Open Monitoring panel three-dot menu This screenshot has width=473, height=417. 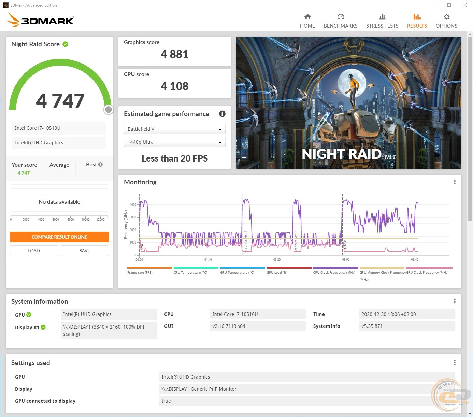pyautogui.click(x=455, y=182)
